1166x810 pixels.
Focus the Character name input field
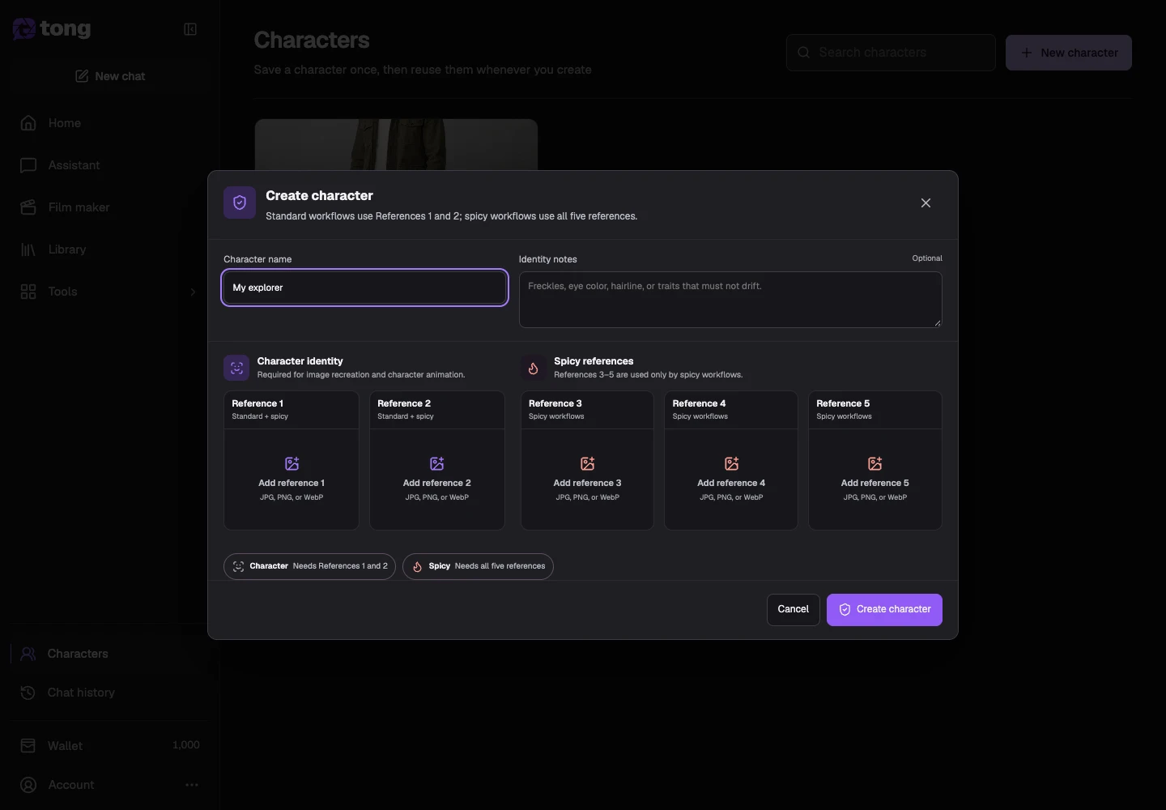point(365,288)
